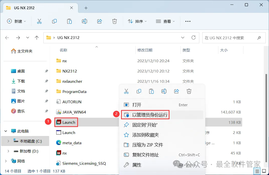
Task: Open 桌面 in the sidebar
Action: [18, 71]
